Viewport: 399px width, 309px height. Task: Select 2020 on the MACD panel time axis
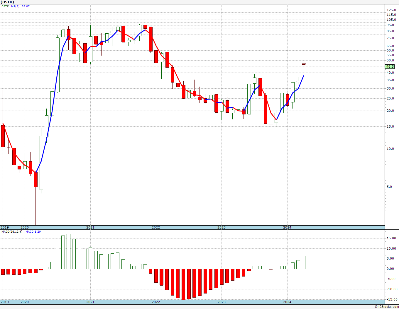click(25, 302)
